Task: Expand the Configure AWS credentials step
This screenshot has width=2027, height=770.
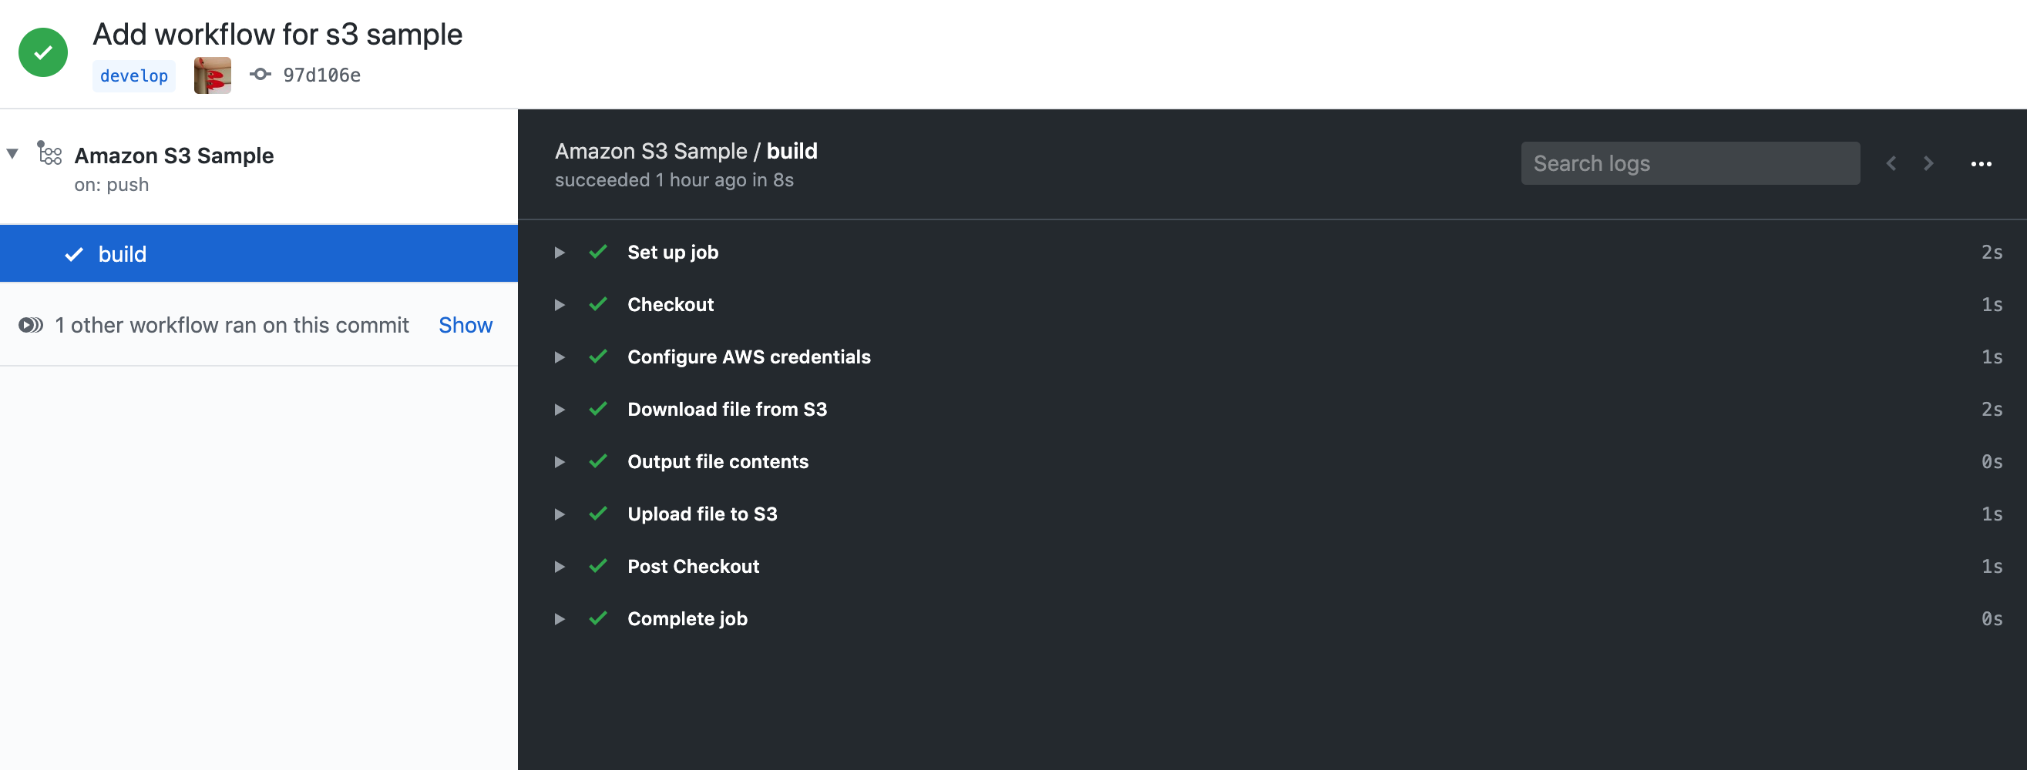Action: click(x=560, y=357)
